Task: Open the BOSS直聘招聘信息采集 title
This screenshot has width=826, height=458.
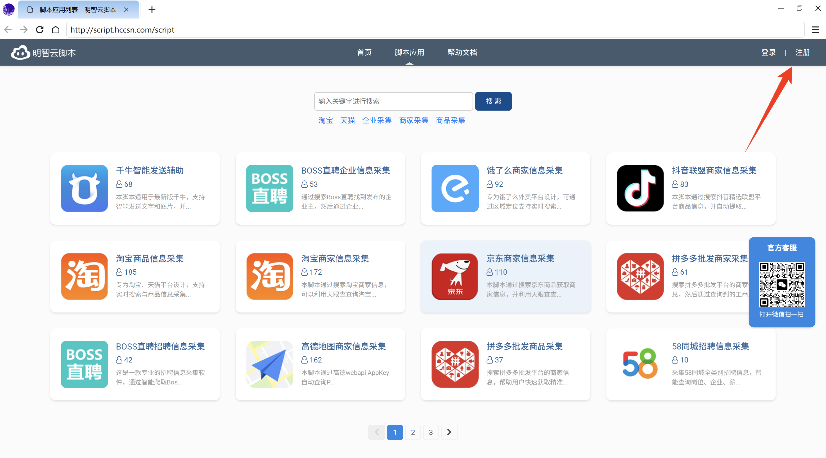Action: pyautogui.click(x=160, y=346)
